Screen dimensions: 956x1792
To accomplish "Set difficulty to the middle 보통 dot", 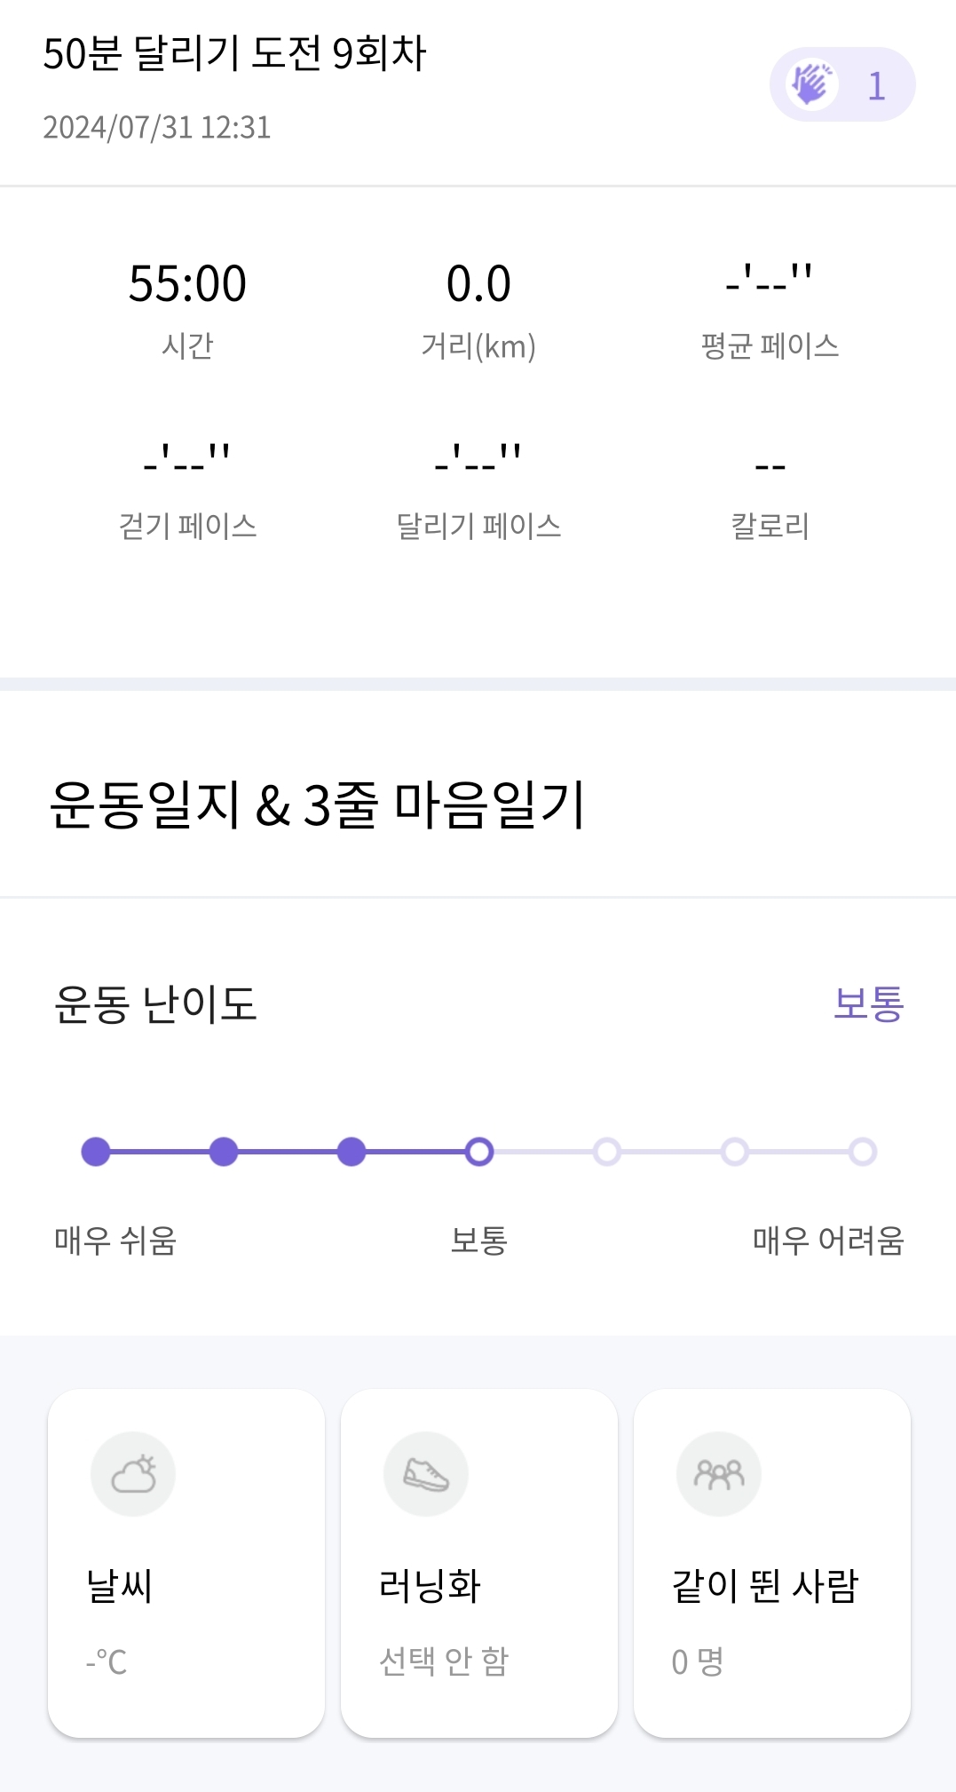I will click(479, 1152).
